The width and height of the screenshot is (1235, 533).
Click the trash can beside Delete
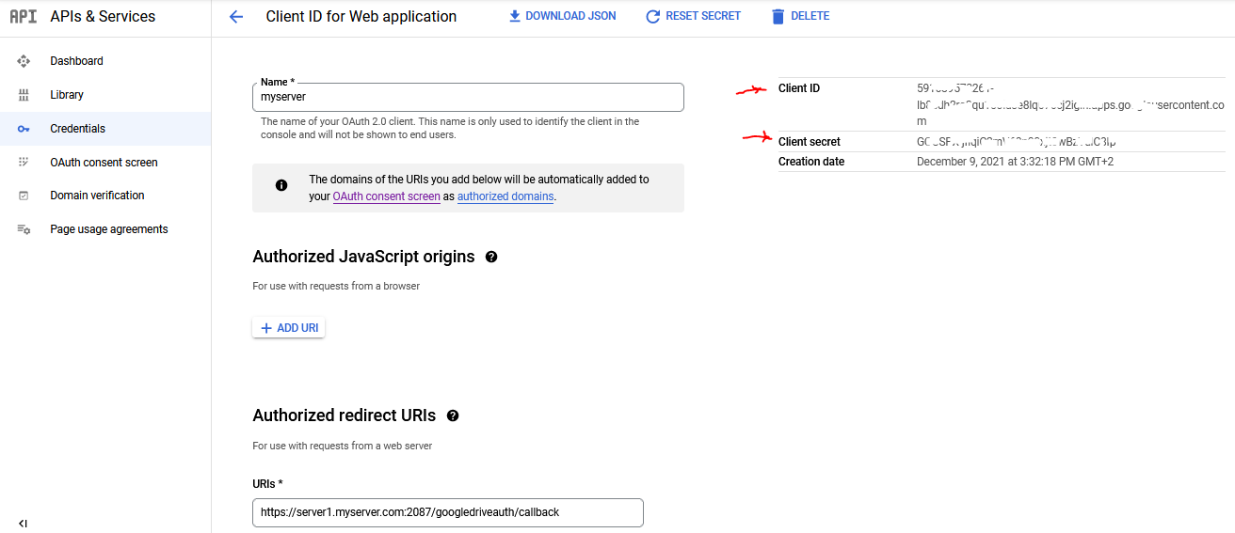(x=778, y=17)
